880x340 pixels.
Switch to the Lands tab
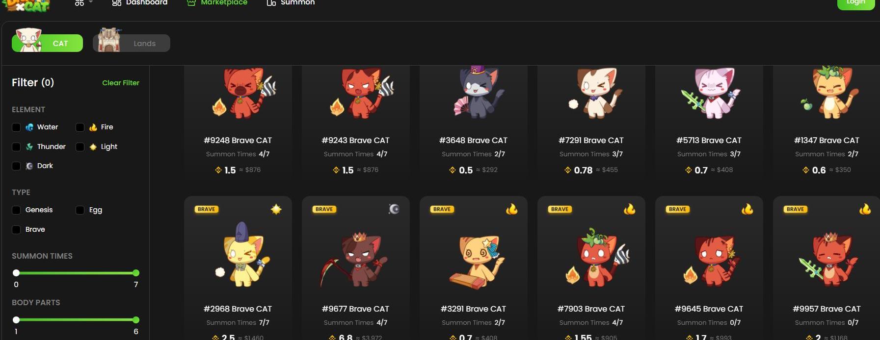tap(132, 43)
